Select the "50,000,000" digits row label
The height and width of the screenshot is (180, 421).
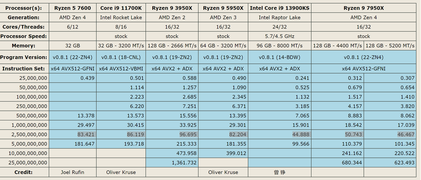tap(34, 87)
